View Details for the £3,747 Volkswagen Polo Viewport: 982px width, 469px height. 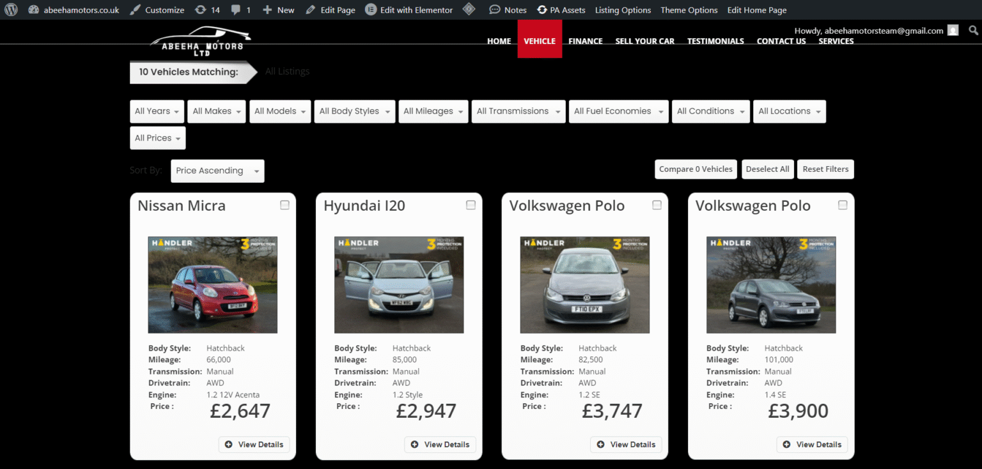click(x=627, y=445)
